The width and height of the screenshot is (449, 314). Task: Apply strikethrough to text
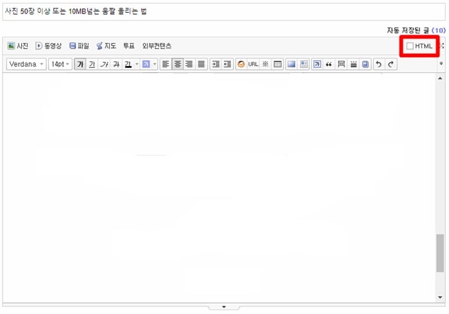(116, 64)
